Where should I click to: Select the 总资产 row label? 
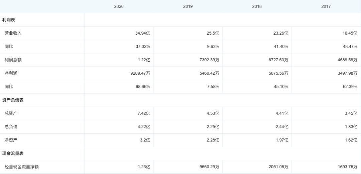11,113
